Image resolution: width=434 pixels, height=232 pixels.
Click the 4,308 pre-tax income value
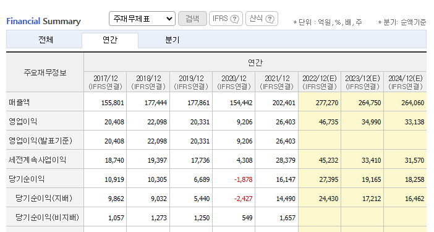click(x=245, y=160)
